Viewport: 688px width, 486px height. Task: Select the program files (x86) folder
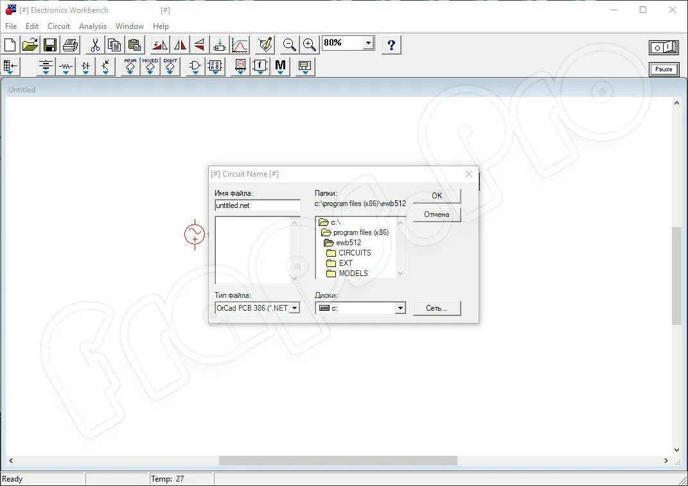[x=355, y=232]
